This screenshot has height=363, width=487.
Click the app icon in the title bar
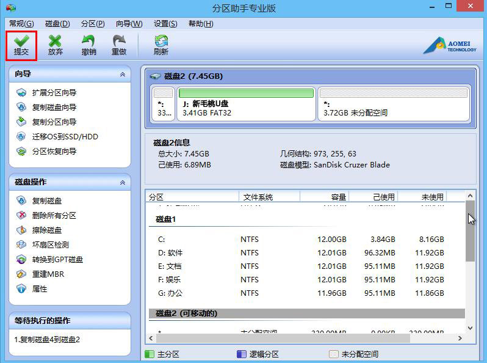pyautogui.click(x=10, y=8)
